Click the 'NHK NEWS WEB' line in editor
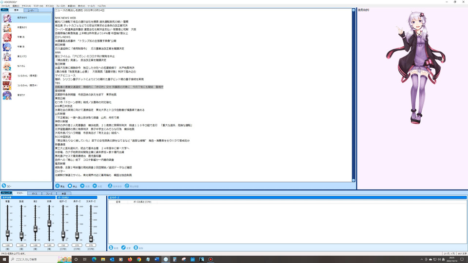This screenshot has height=263, width=468. tap(65, 18)
